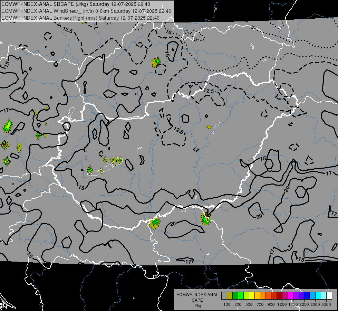The image size is (338, 311).
Task: Click the red-orange legend swatch
Action: (268, 296)
